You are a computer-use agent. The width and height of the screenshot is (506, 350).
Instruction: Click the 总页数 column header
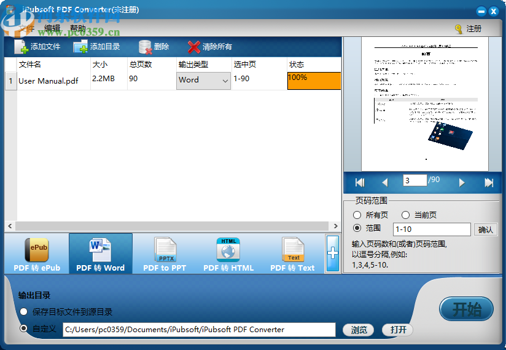[x=152, y=65]
